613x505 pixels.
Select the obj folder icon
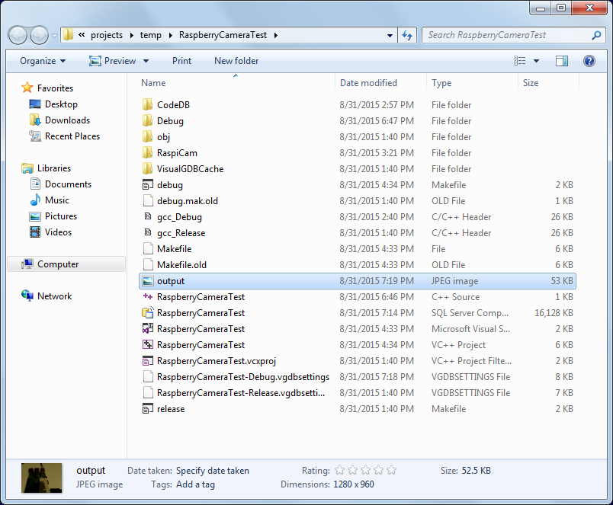(148, 136)
